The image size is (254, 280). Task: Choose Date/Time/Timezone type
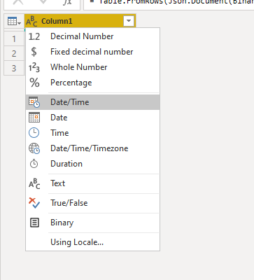click(x=92, y=148)
